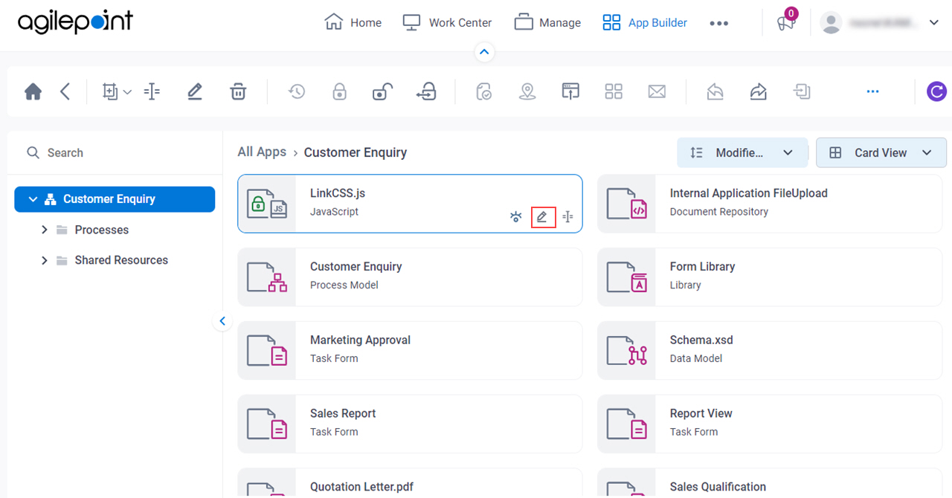This screenshot has width=952, height=498.
Task: Click the copy-to arrow document icon
Action: (802, 91)
